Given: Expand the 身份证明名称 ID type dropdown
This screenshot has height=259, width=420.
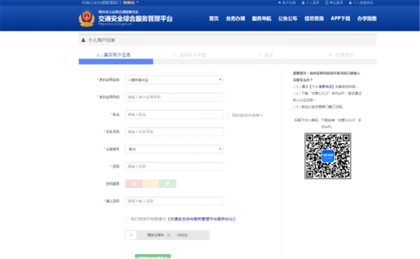Looking at the screenshot, I should pos(174,80).
